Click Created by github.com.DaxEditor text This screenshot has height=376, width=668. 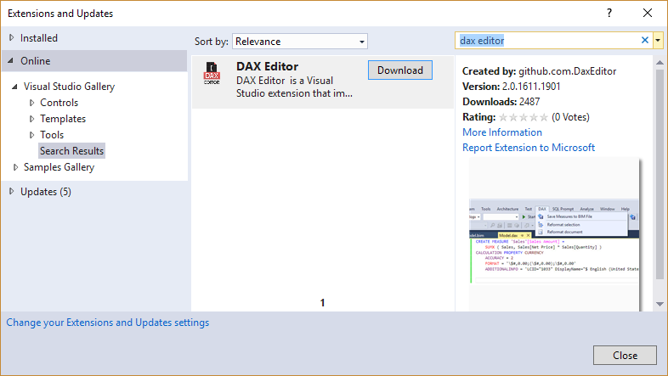540,71
